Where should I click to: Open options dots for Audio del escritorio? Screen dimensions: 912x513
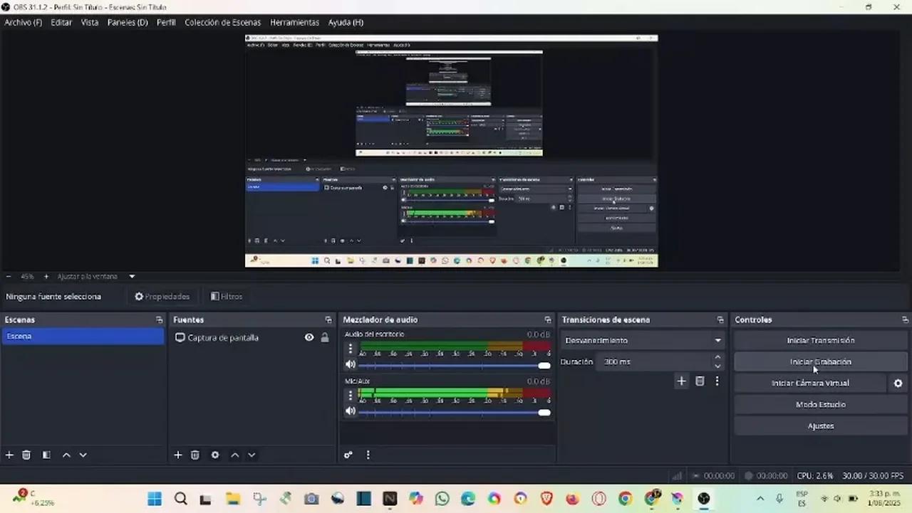tap(350, 349)
